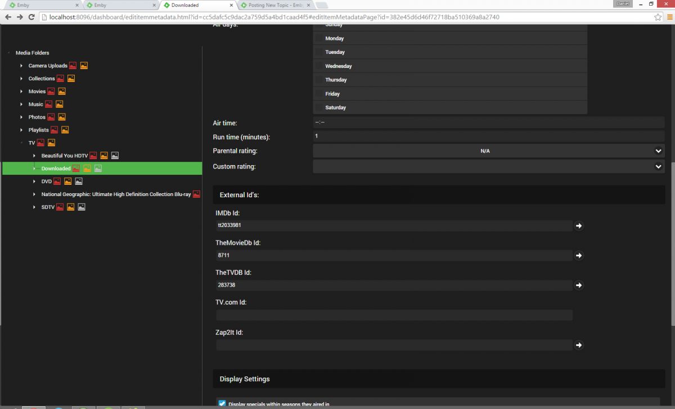
Task: Click the TV.com Id input field
Action: point(394,315)
